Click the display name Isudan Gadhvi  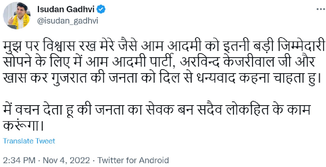tap(66, 10)
